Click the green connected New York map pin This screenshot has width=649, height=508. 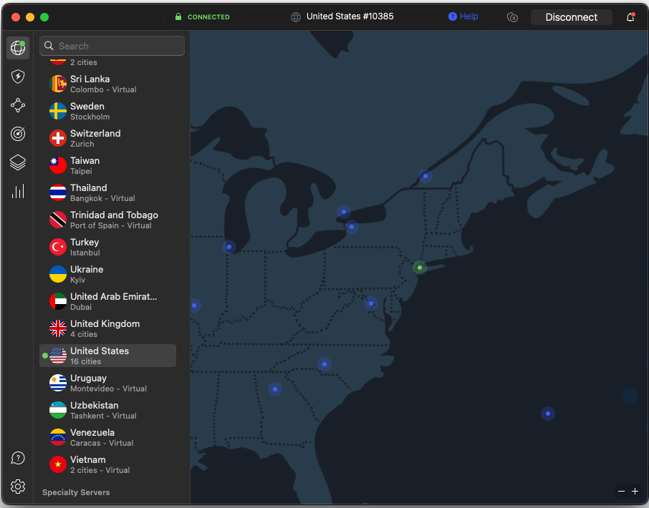click(x=420, y=268)
